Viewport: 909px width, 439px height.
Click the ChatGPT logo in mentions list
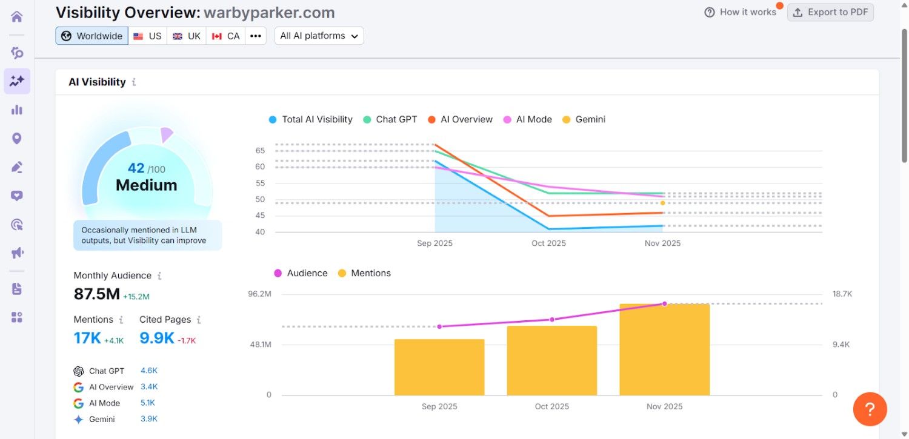coord(78,371)
